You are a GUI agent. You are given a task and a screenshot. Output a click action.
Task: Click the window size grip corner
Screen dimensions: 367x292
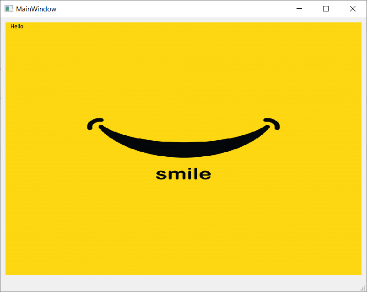[x=363, y=288]
